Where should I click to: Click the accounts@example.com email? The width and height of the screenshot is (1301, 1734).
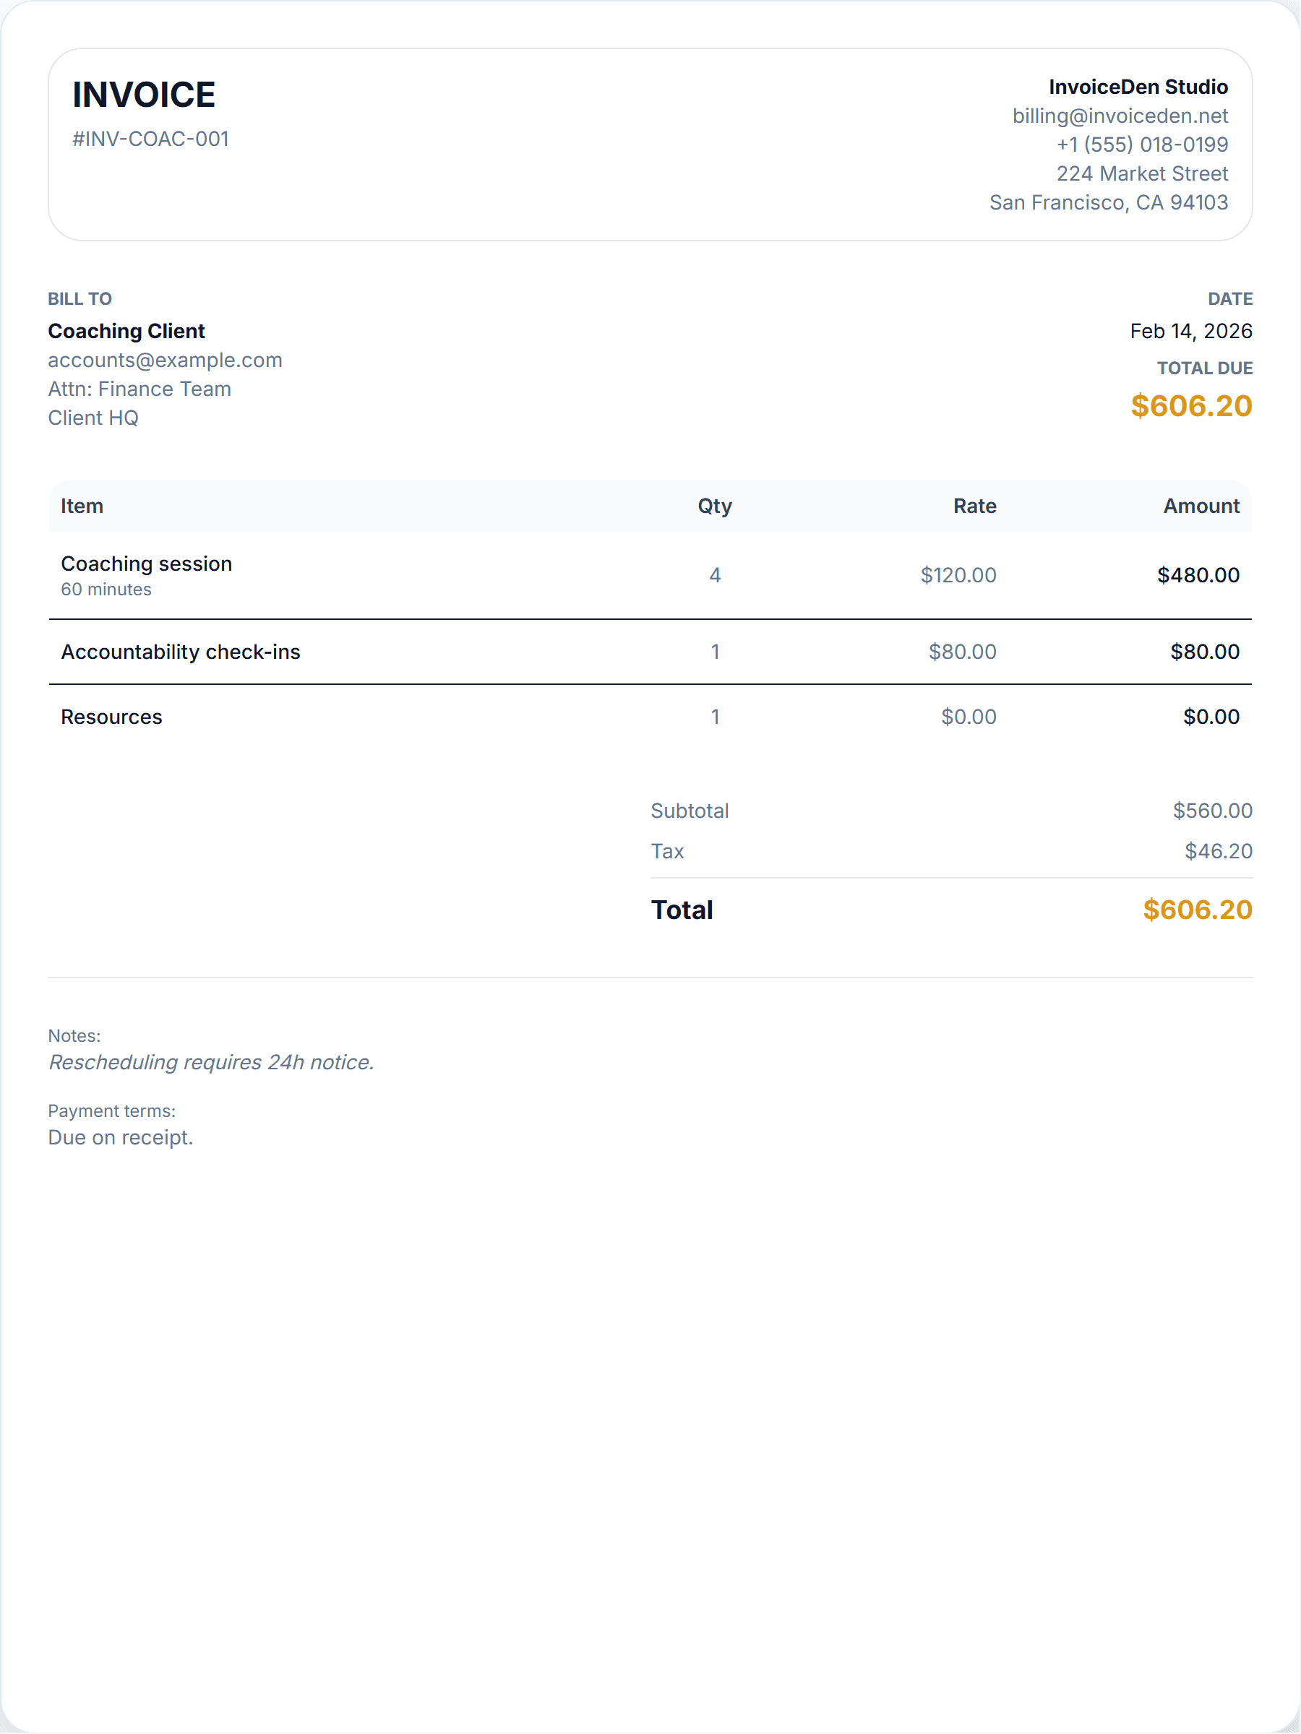tap(165, 360)
